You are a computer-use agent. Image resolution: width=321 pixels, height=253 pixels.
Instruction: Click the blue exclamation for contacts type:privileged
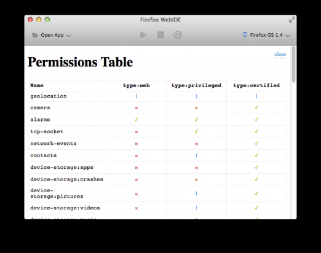click(196, 155)
